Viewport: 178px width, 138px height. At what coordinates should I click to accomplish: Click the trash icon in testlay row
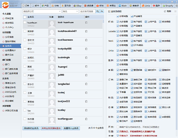tap(86, 110)
